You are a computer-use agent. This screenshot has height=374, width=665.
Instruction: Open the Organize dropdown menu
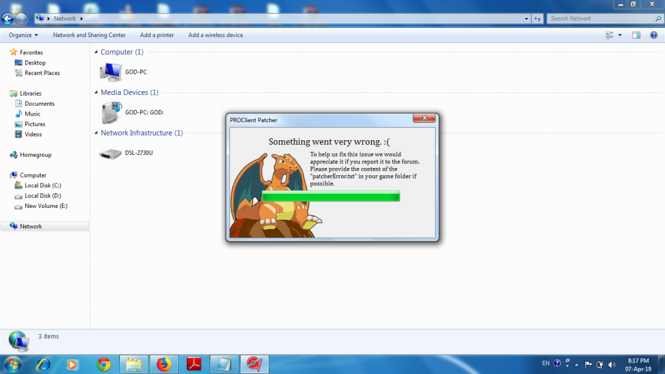click(23, 35)
